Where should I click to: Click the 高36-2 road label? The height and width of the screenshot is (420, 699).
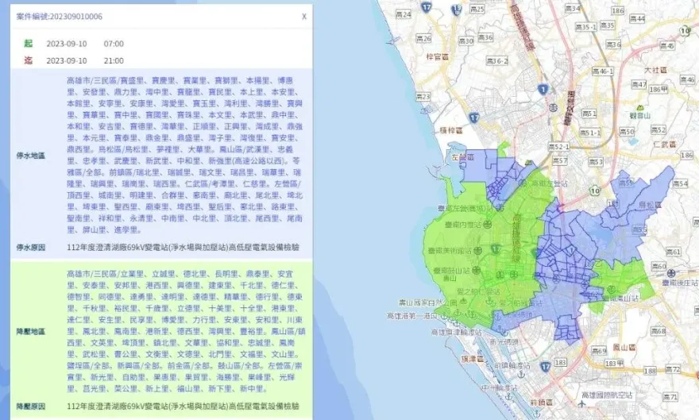[497, 60]
